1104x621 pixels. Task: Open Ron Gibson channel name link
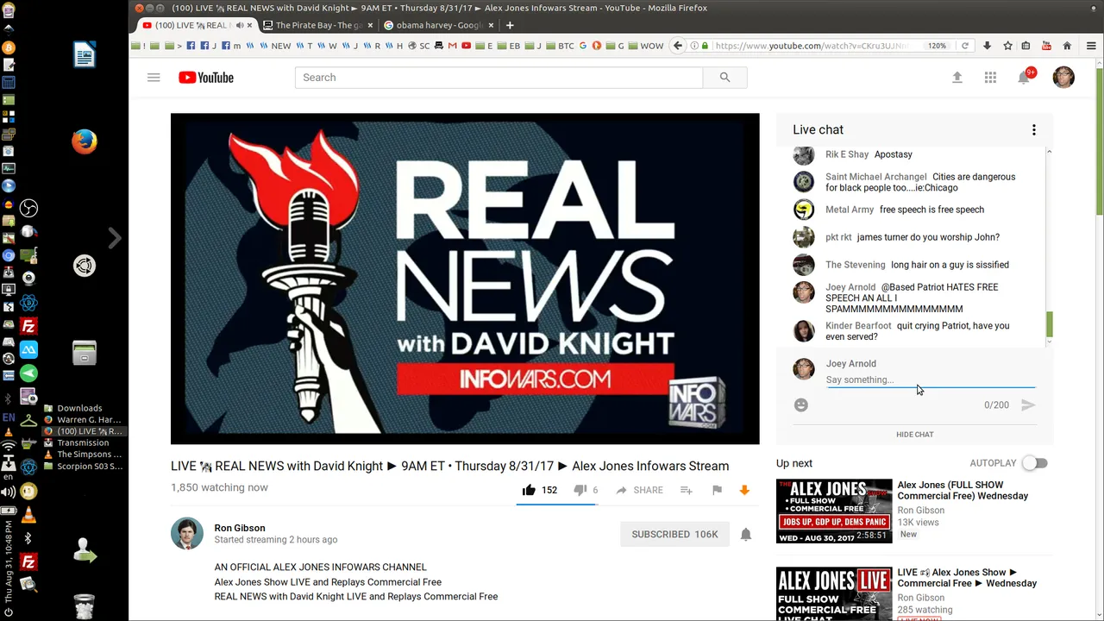(240, 528)
